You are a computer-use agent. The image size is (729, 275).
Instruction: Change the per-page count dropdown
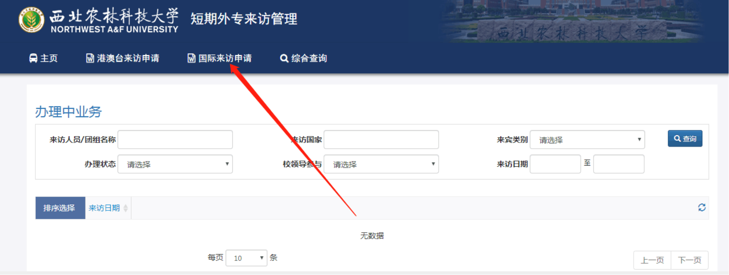(x=246, y=258)
